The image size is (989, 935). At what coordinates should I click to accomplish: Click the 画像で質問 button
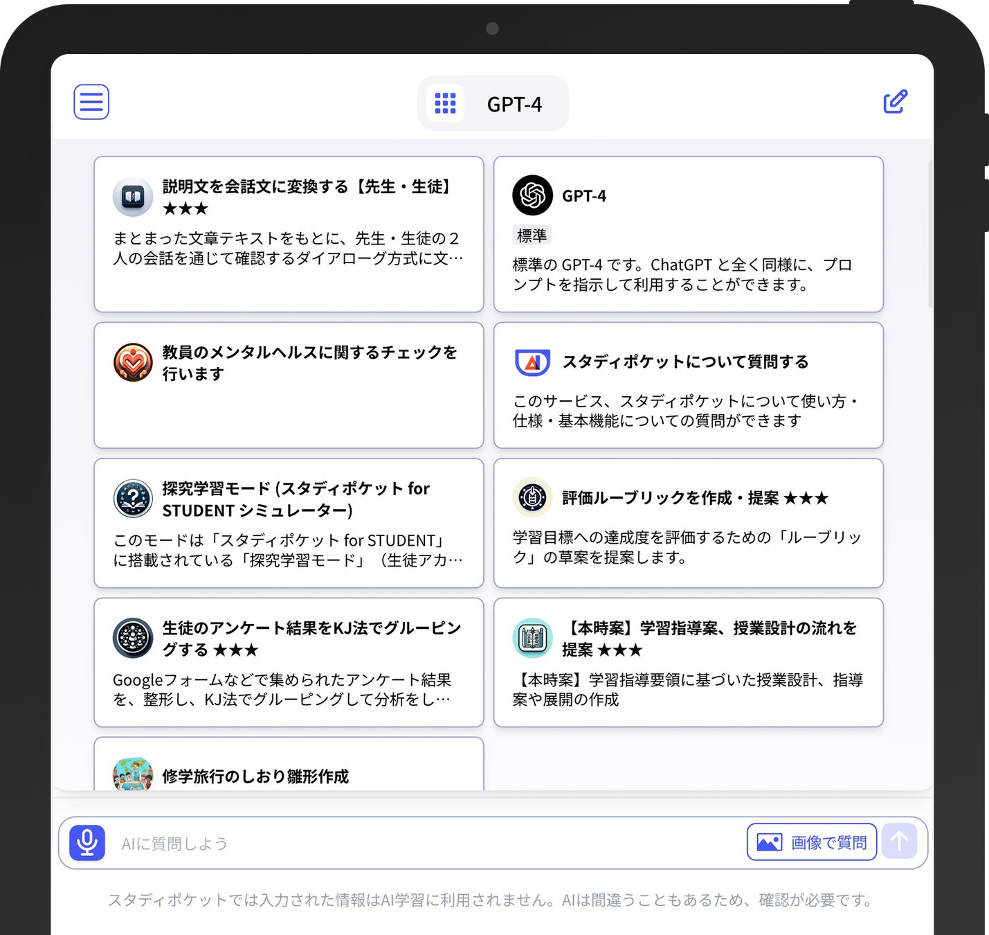(812, 842)
